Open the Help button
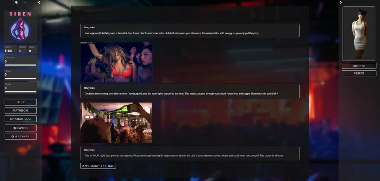Screen dimensions: 380x181 (x=20, y=102)
